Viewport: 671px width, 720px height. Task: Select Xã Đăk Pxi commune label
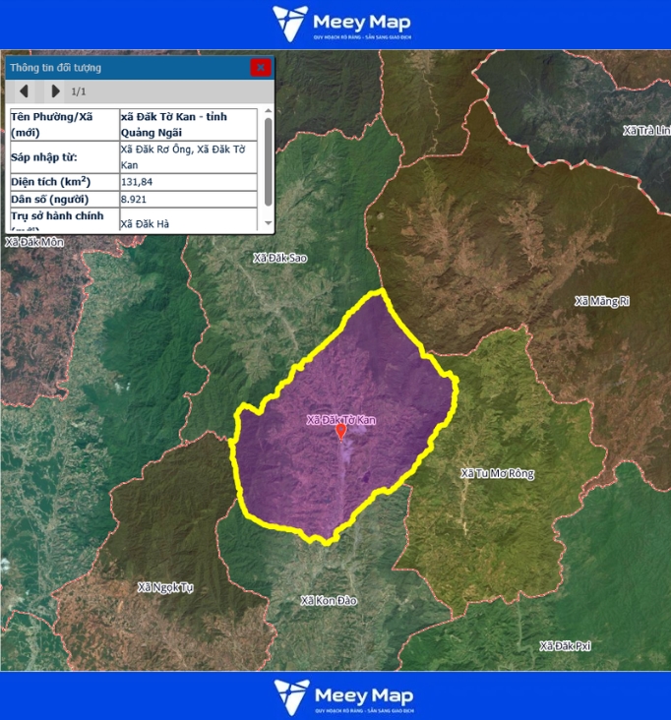[x=565, y=645]
